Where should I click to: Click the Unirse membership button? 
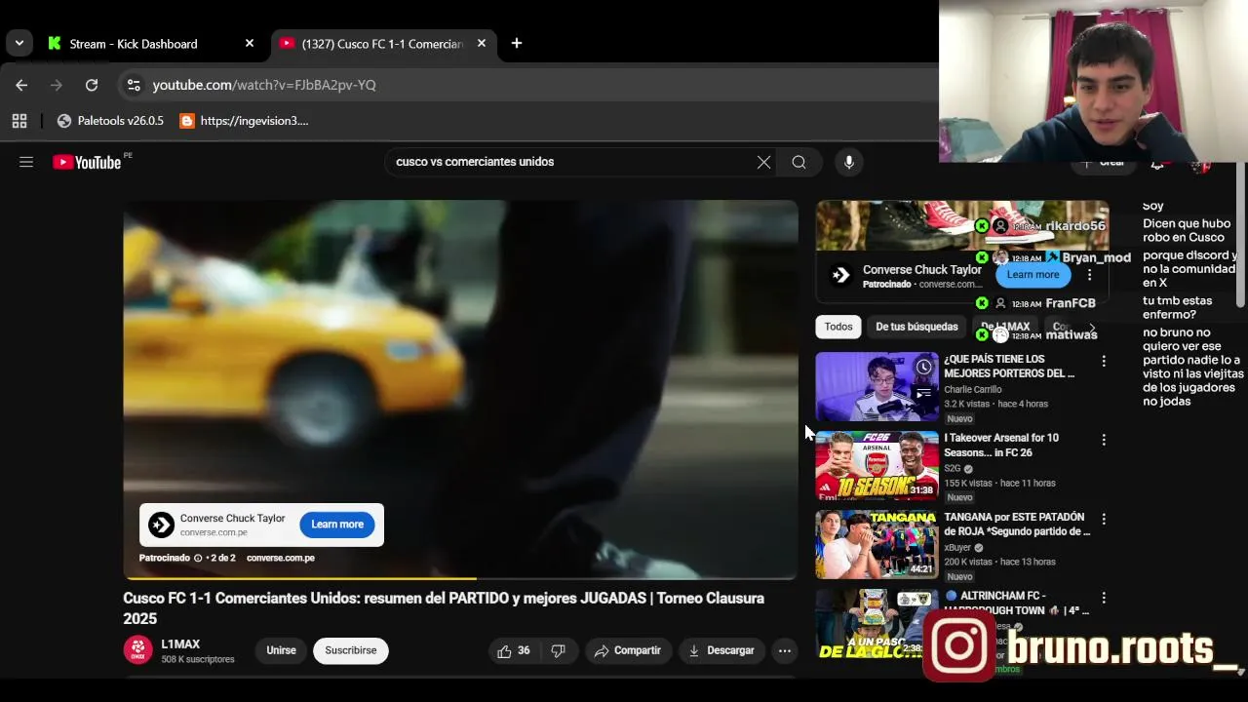tap(281, 650)
